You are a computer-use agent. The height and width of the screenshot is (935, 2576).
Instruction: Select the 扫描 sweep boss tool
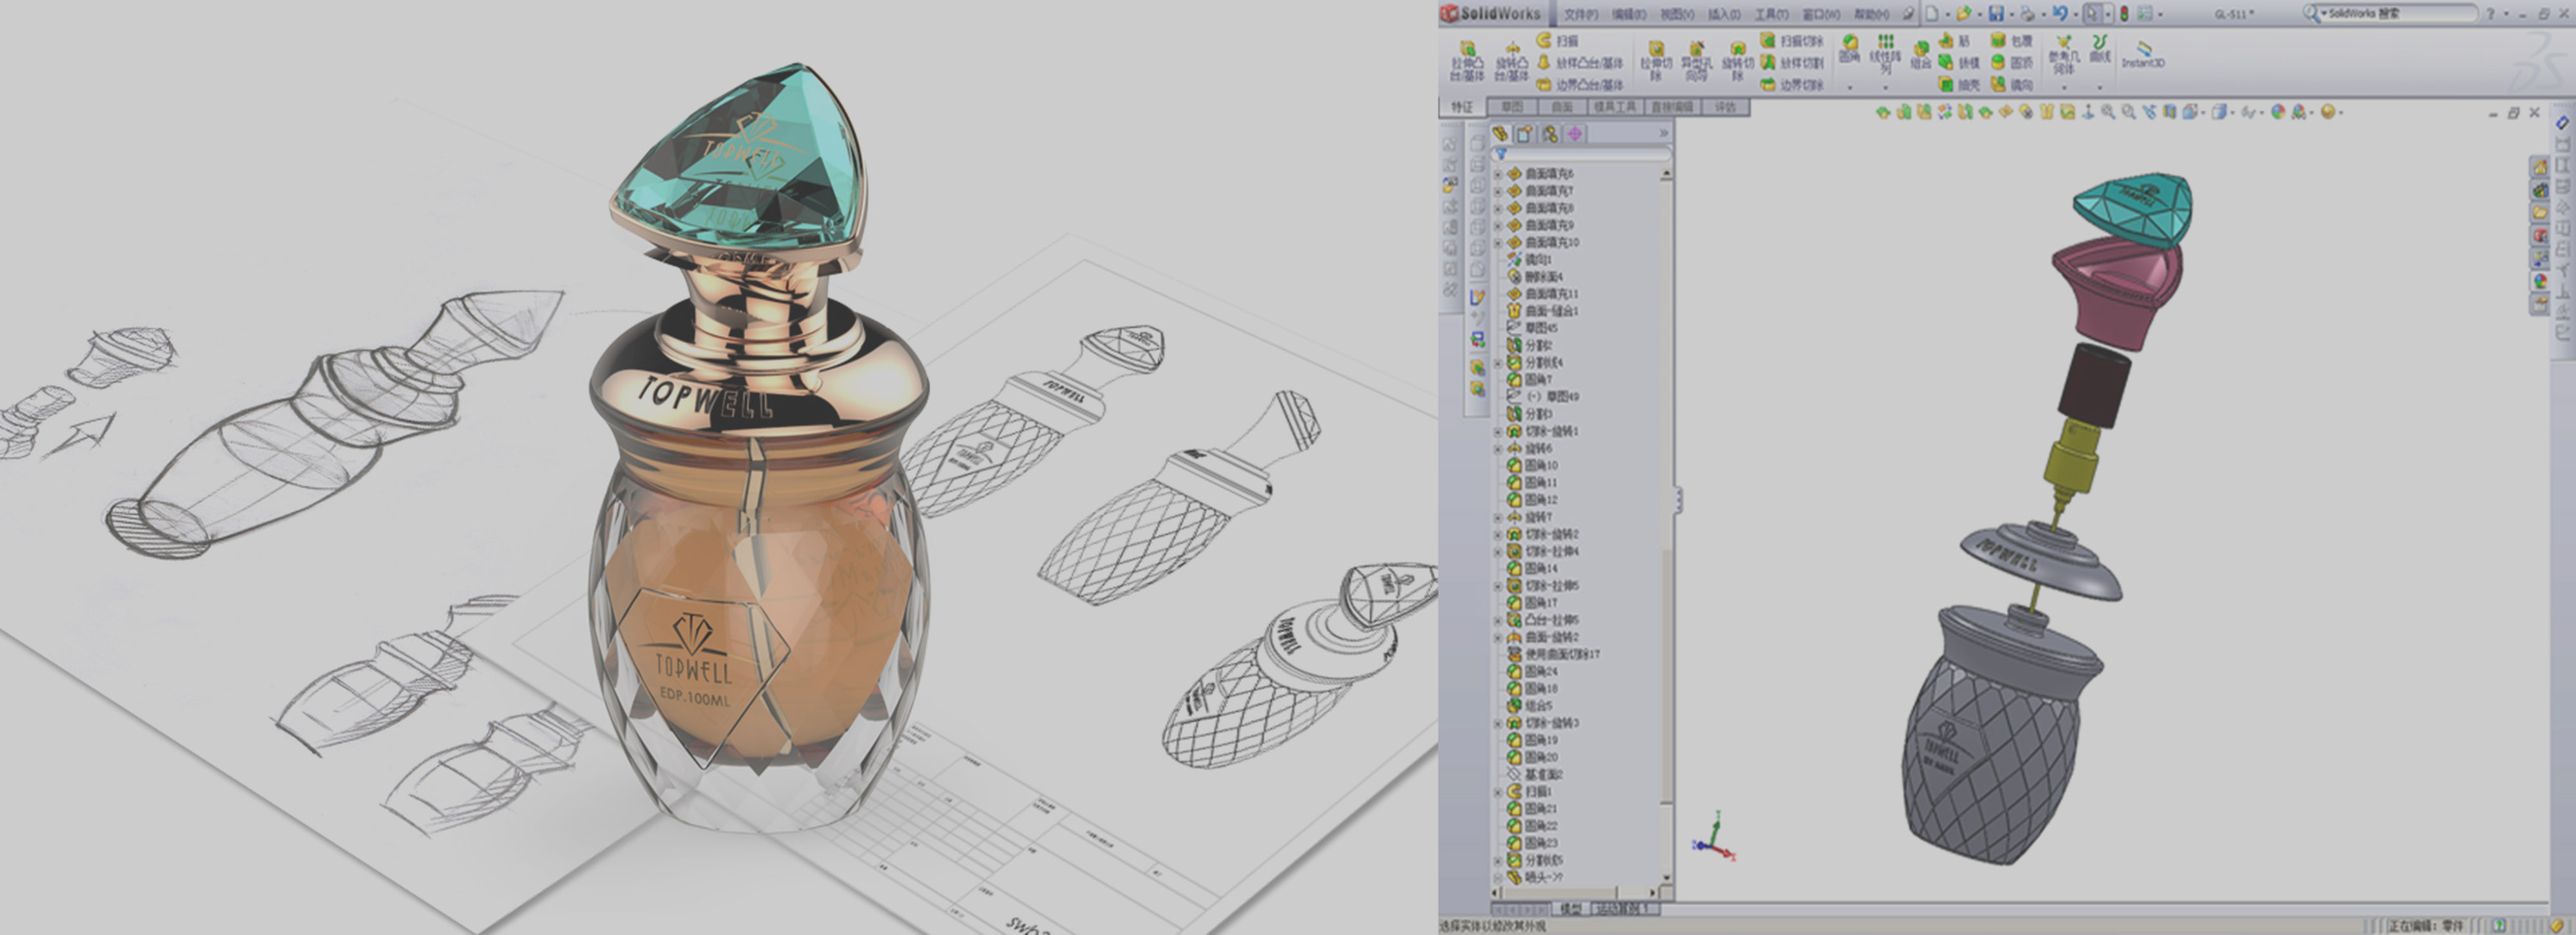(1557, 40)
